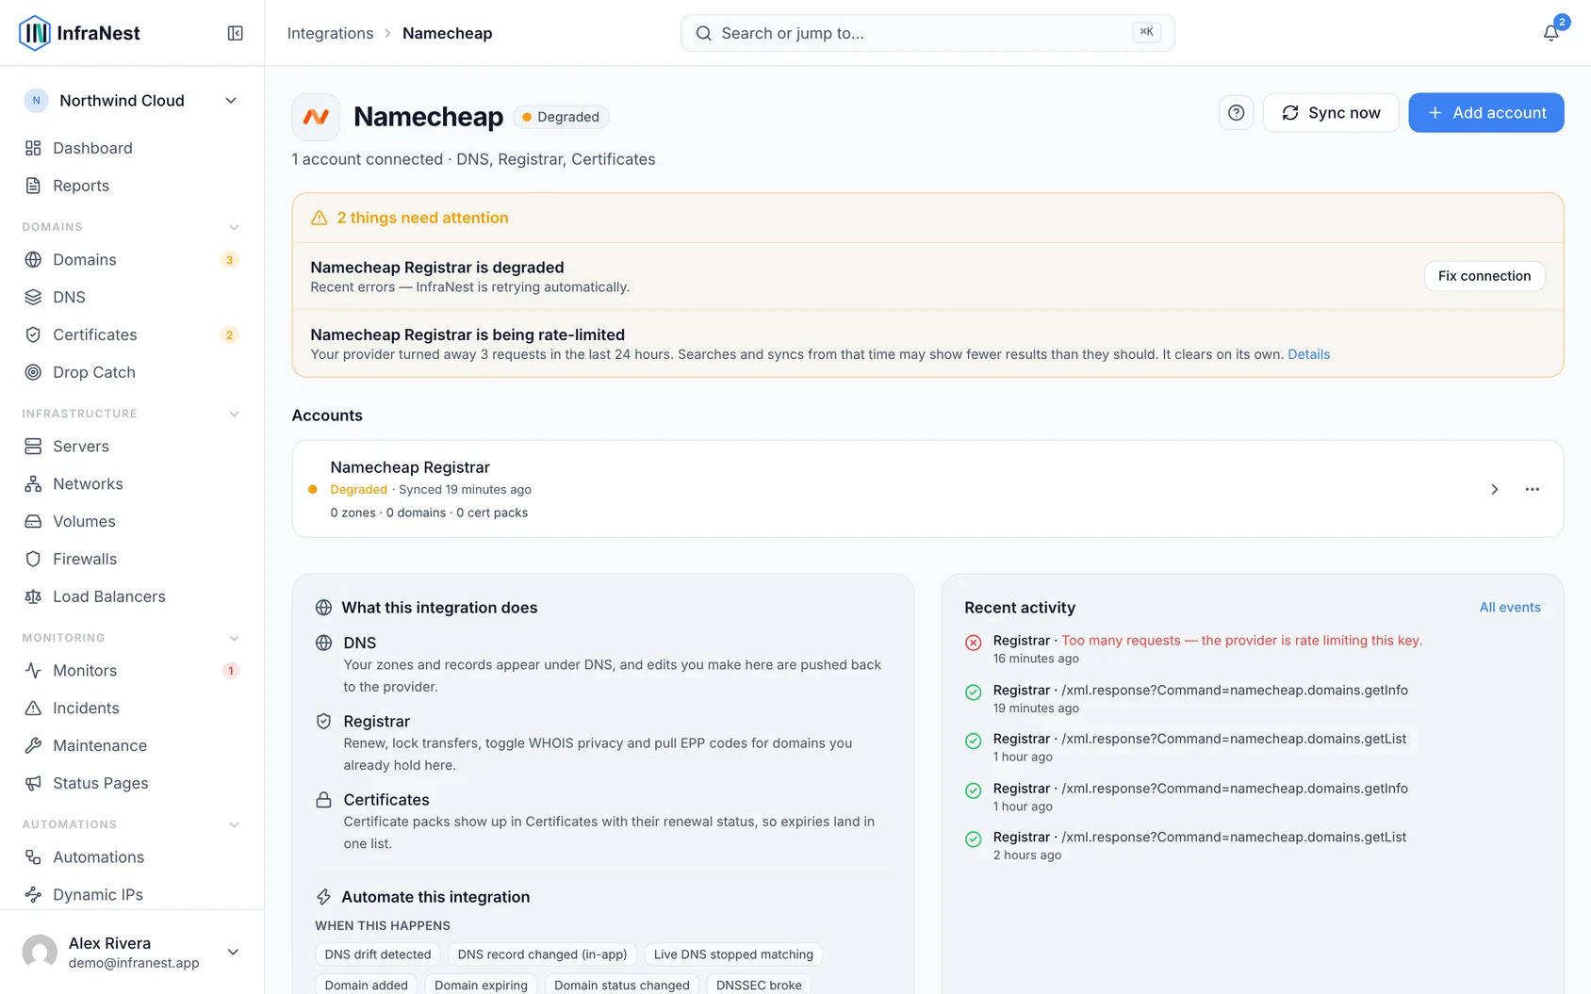Collapse the AUTOMATIONS sidebar section
Screen dimensions: 1591x994
click(x=234, y=824)
